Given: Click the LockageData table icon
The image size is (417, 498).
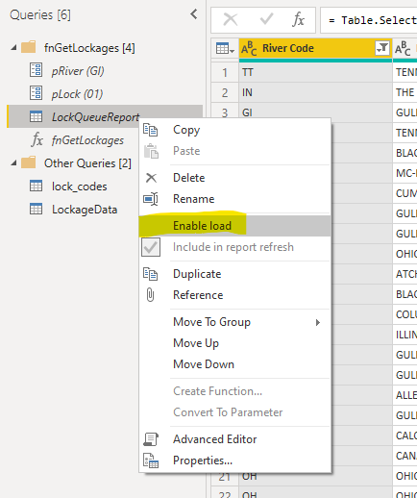Looking at the screenshot, I should (36, 209).
